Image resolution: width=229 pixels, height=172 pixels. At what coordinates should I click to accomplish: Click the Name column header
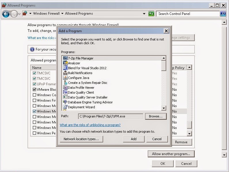tap(43, 68)
